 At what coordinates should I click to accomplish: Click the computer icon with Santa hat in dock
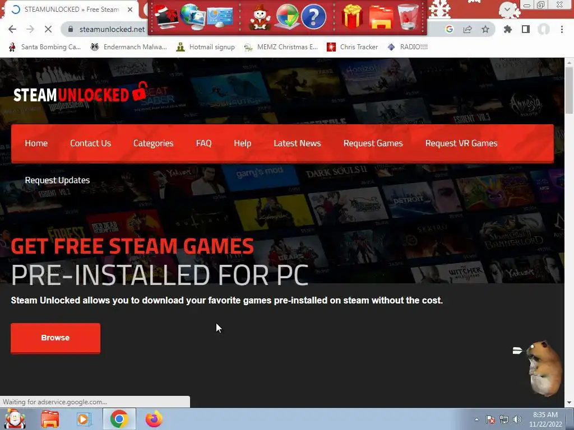pos(166,16)
